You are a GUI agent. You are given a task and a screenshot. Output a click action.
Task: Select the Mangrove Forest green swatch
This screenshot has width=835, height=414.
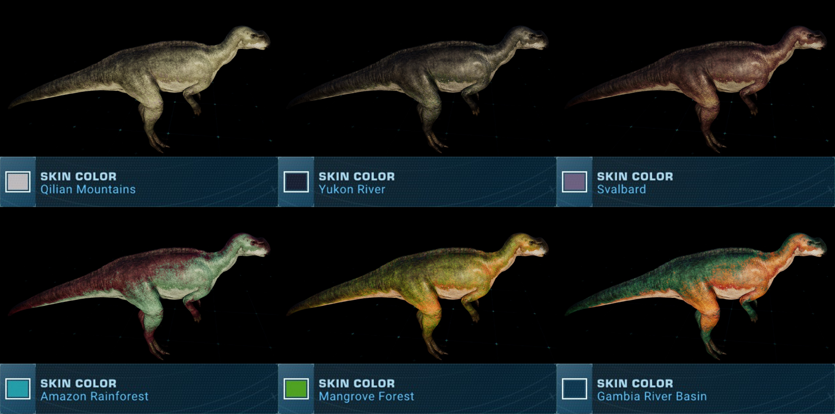296,389
